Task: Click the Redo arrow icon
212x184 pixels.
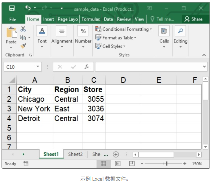Action: 44,8
